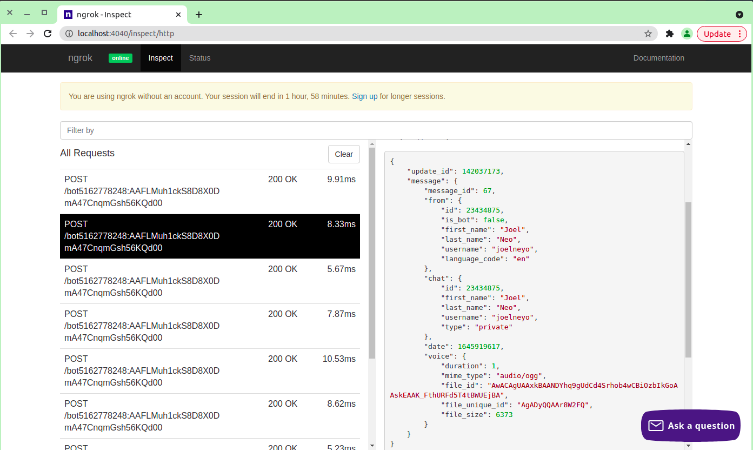Click the requests list scrollbar
The height and width of the screenshot is (450, 753).
372,253
